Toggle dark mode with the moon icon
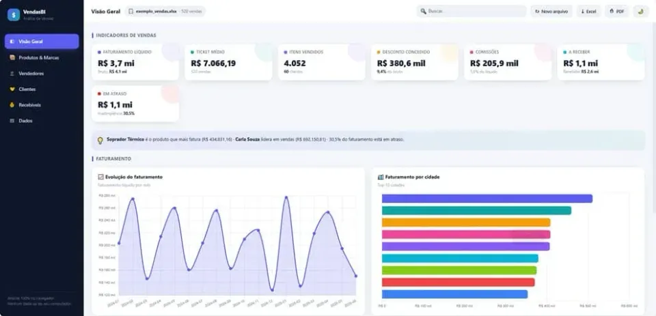 click(640, 12)
